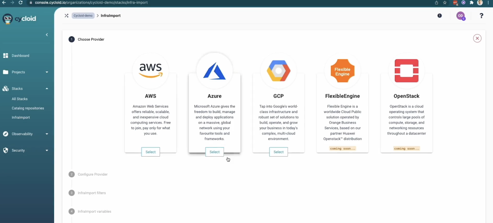Viewport: 493px width, 223px height.
Task: Go to All Stacks
Action: (20, 99)
